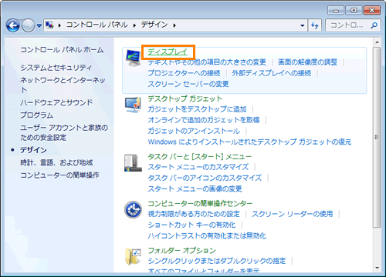
Task: Click the scrollbar up arrow
Action: [377, 42]
